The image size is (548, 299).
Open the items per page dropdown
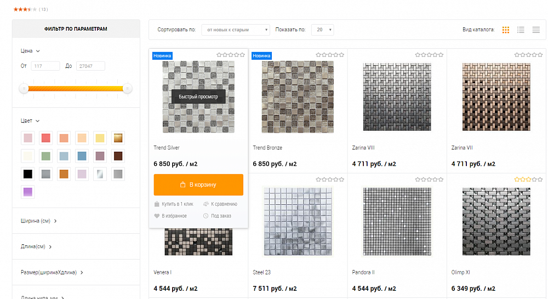click(x=323, y=30)
